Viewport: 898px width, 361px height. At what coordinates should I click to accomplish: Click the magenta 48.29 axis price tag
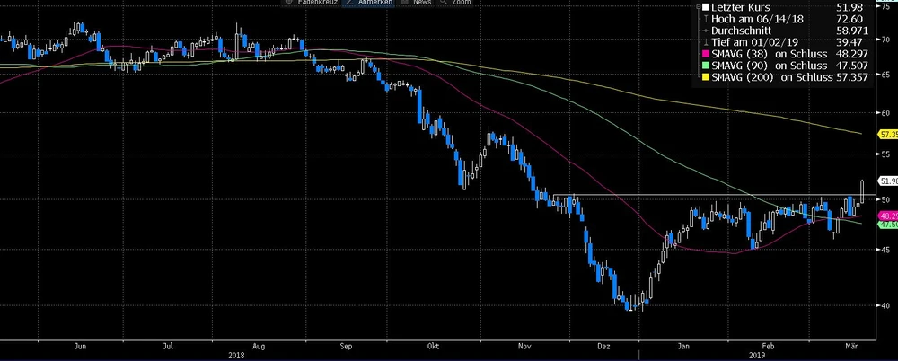pyautogui.click(x=887, y=216)
